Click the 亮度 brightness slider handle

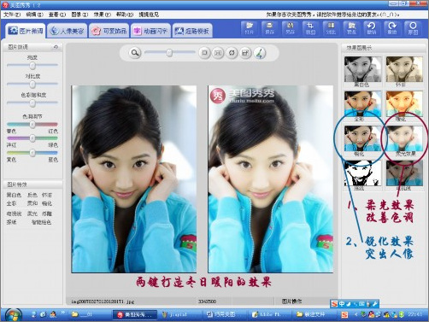pyautogui.click(x=32, y=66)
